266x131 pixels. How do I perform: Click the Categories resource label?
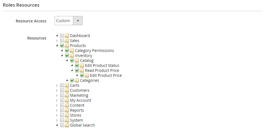coord(89,80)
